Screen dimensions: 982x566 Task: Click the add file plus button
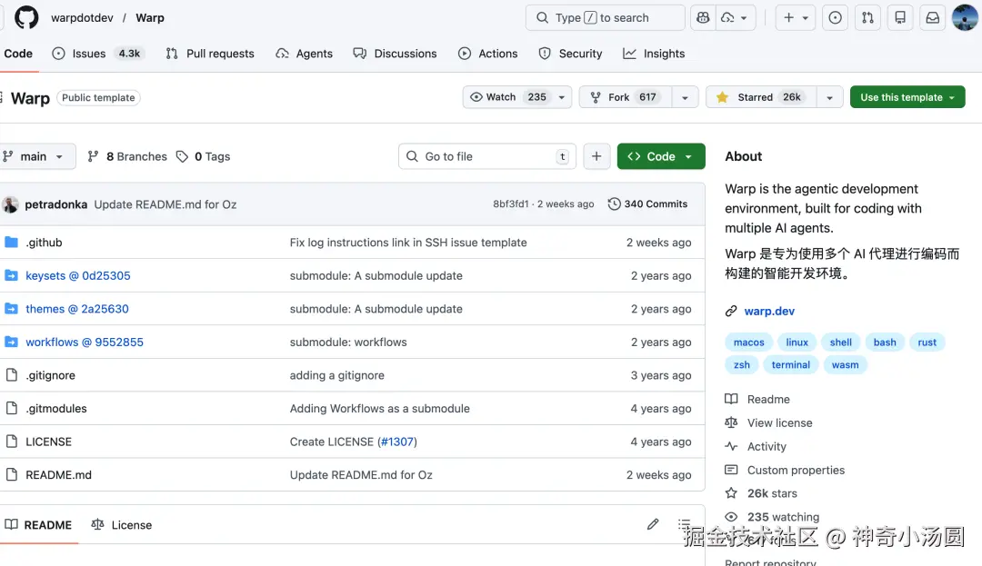click(596, 156)
